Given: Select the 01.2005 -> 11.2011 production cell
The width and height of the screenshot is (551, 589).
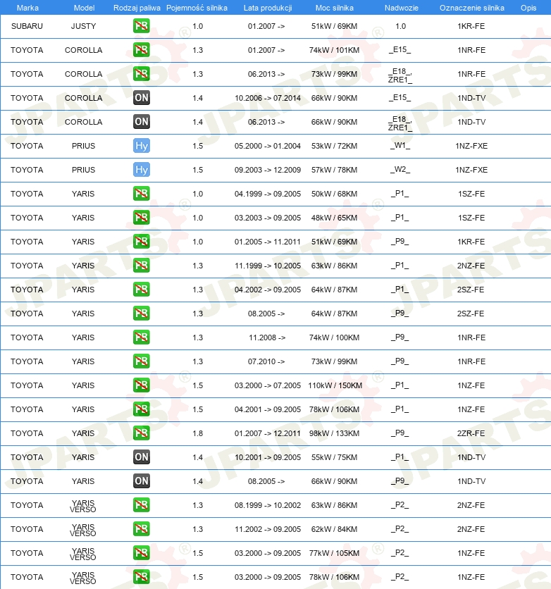Looking at the screenshot, I should coord(268,242).
